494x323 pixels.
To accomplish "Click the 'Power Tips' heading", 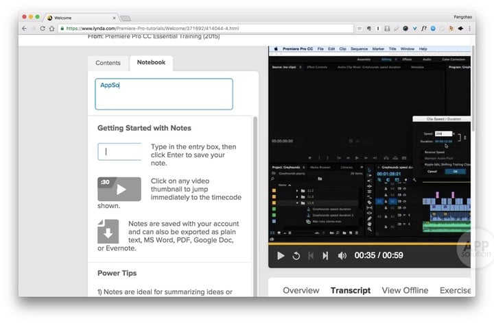I will (117, 273).
